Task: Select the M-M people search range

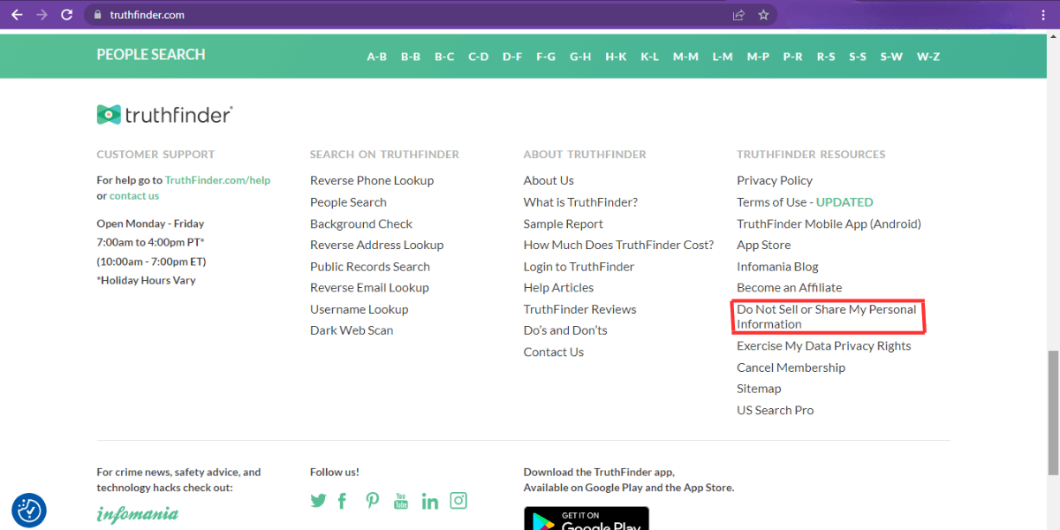Action: coord(685,57)
